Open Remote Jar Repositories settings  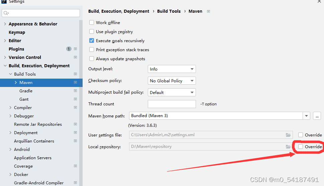pos(38,124)
